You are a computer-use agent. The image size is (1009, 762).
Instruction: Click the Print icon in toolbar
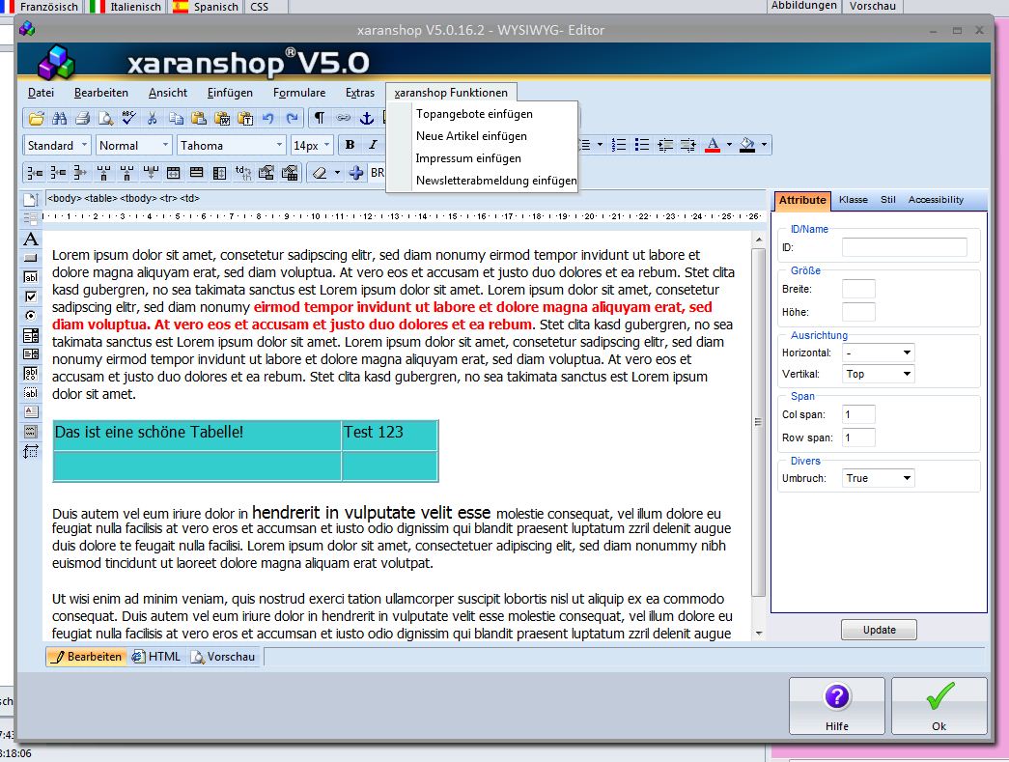click(x=82, y=119)
